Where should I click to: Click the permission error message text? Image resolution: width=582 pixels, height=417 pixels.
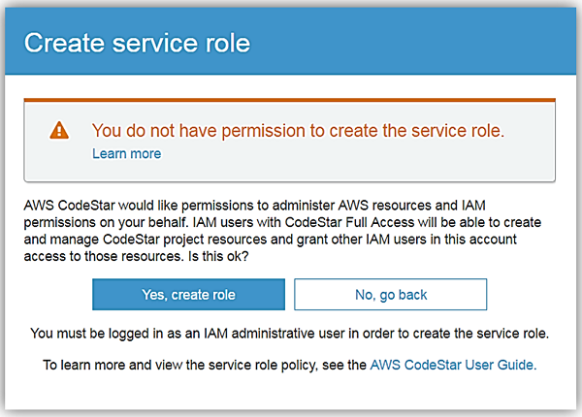point(298,130)
